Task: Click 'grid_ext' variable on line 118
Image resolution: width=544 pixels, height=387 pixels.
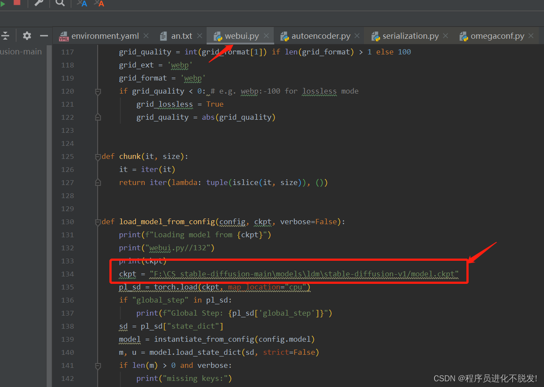Action: 136,65
